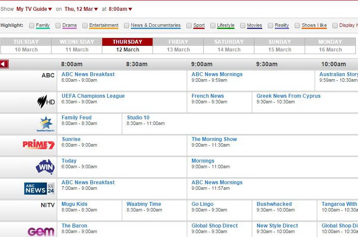Check the Movies highlight box

tap(242, 26)
